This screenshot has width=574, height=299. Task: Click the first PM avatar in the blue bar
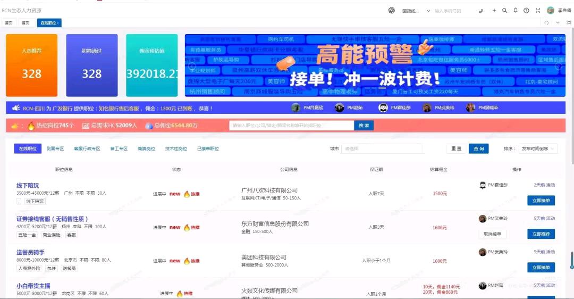tap(296, 107)
